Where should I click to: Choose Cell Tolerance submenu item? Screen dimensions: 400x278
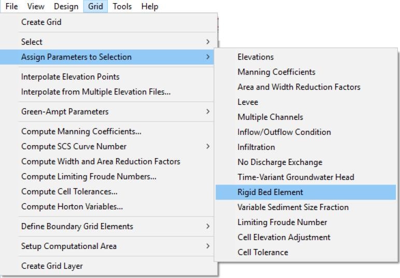click(263, 253)
